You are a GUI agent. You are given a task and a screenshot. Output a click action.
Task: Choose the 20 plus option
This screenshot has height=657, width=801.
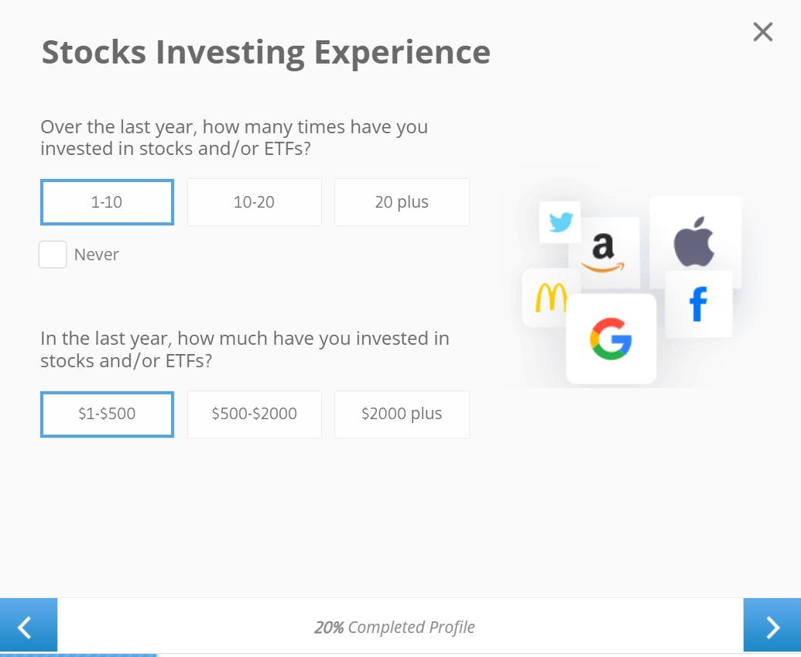coord(402,202)
